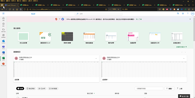Open the Welcome to Excel tour template

[45, 36]
